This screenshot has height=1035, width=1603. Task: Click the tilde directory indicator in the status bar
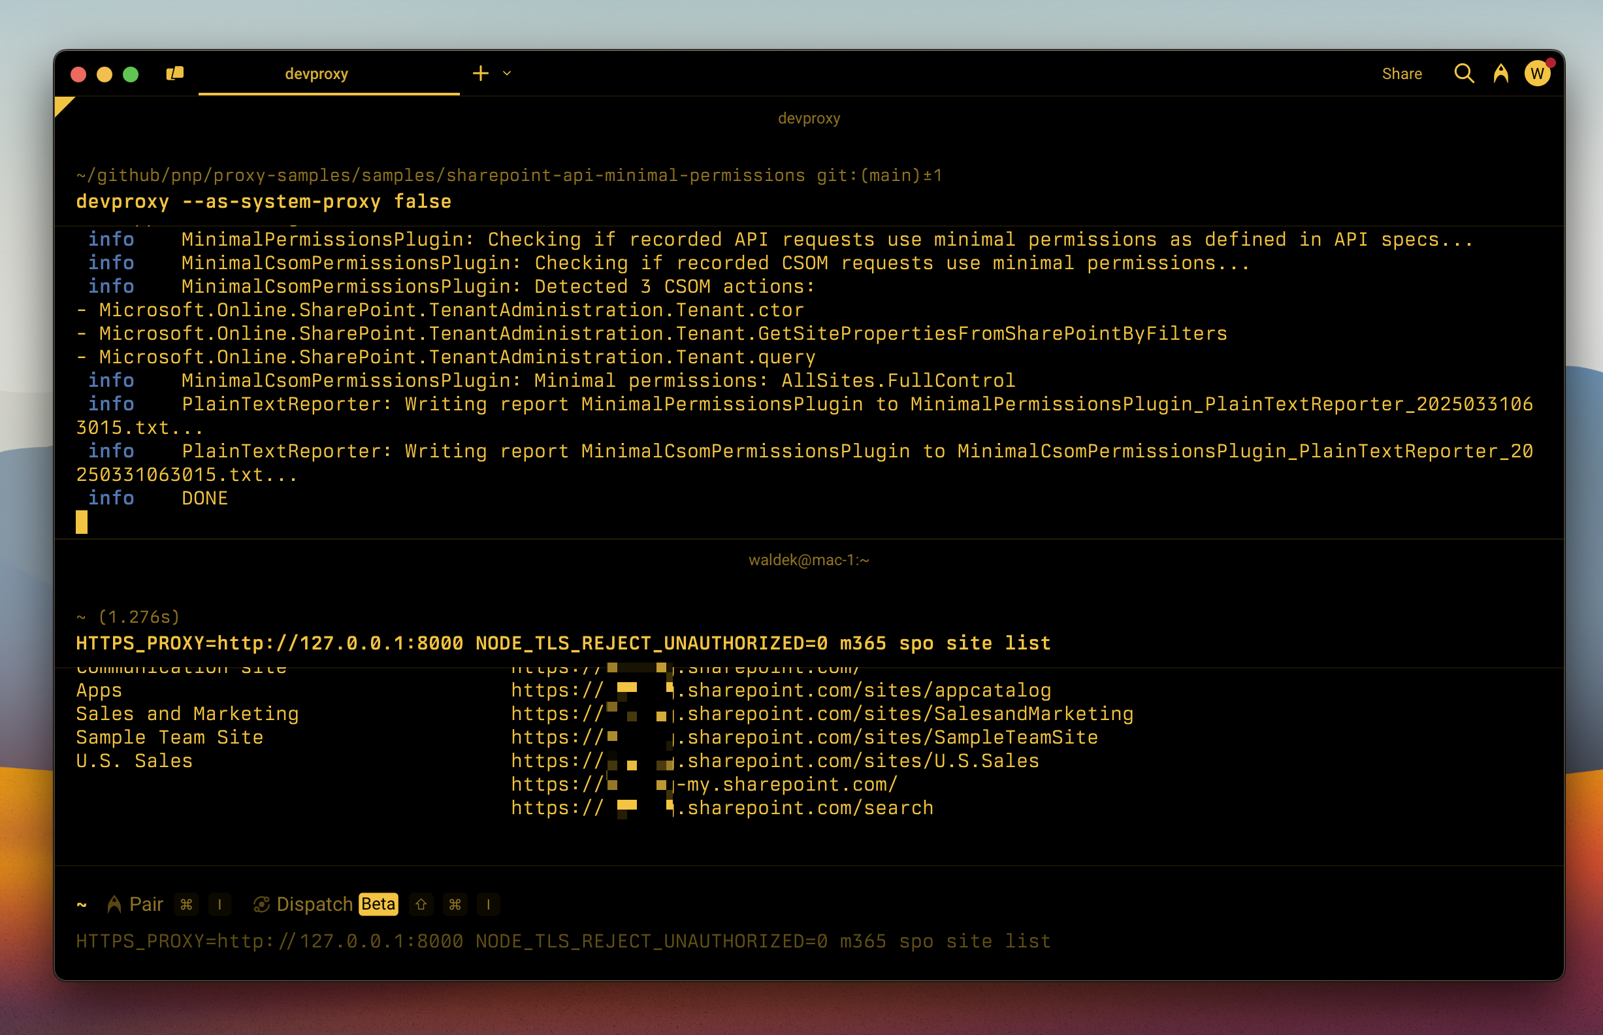click(x=82, y=904)
